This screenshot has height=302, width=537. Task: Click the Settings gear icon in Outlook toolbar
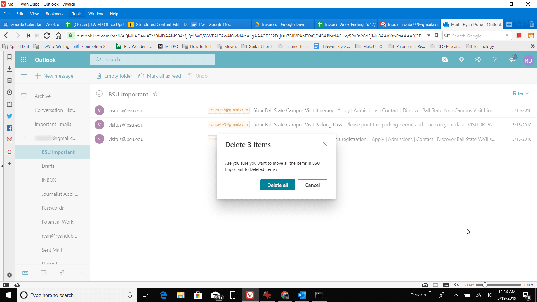tap(478, 60)
